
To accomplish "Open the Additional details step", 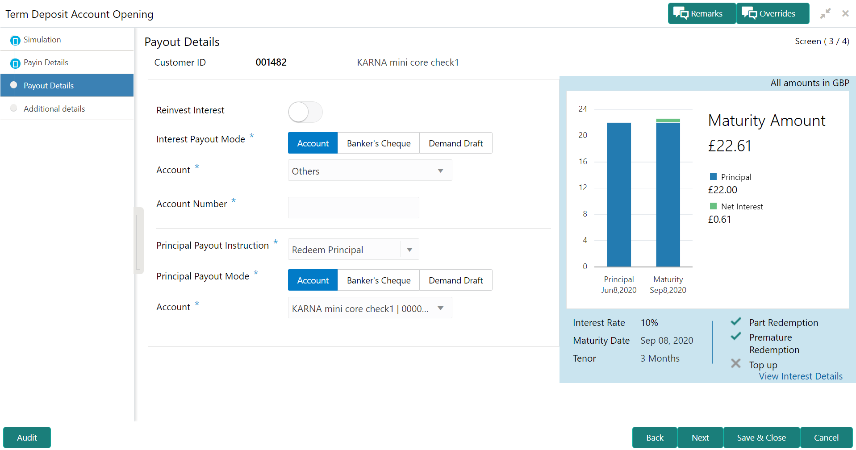I will pyautogui.click(x=67, y=108).
